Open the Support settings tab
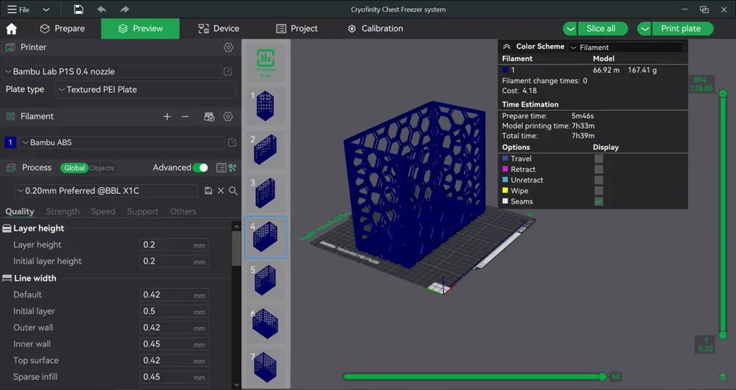 pos(143,212)
